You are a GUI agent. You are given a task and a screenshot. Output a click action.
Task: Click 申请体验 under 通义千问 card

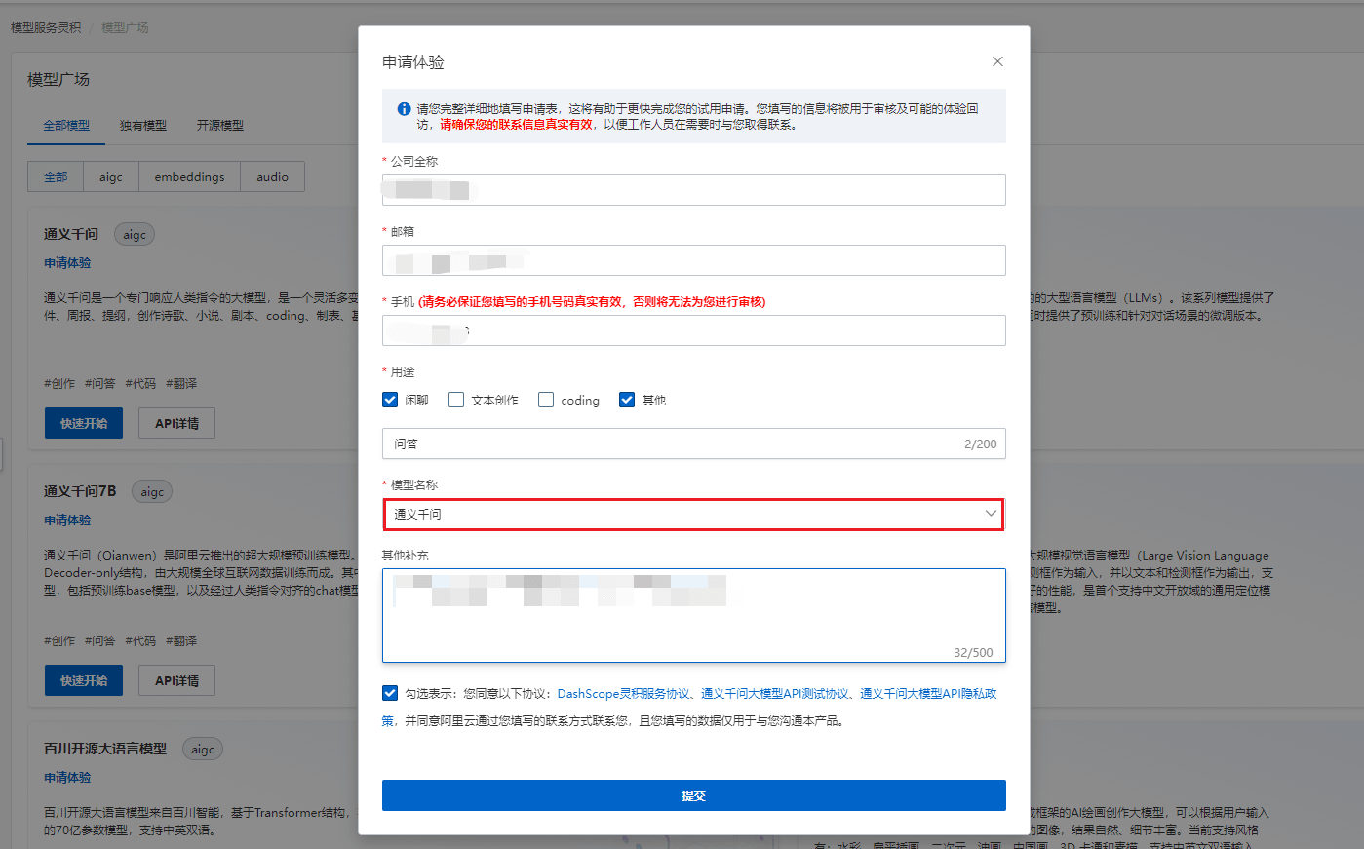[x=67, y=263]
